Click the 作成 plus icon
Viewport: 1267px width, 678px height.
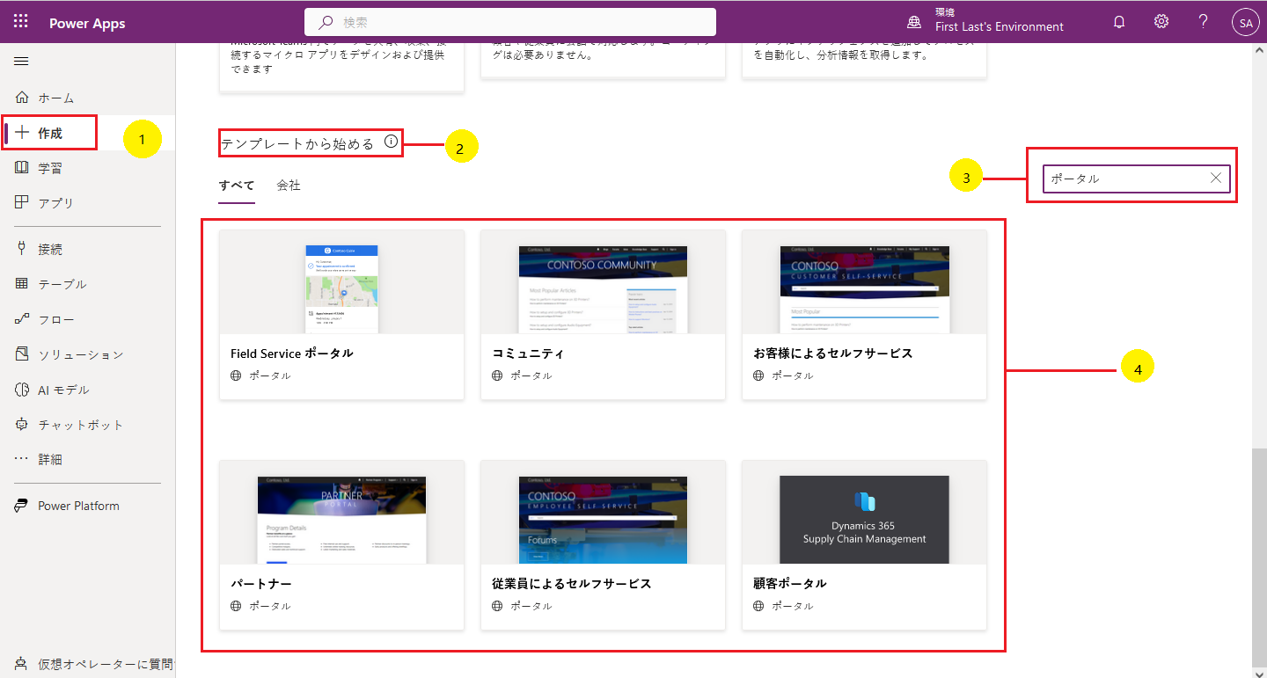23,133
